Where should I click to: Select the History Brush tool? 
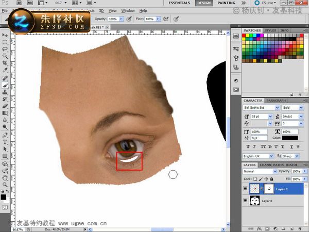coord(5,99)
